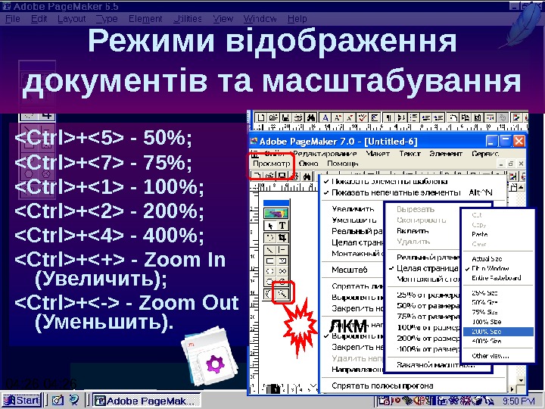Select the Ellipse tool in toolbox
This screenshot has height=409, width=545.
[270, 271]
